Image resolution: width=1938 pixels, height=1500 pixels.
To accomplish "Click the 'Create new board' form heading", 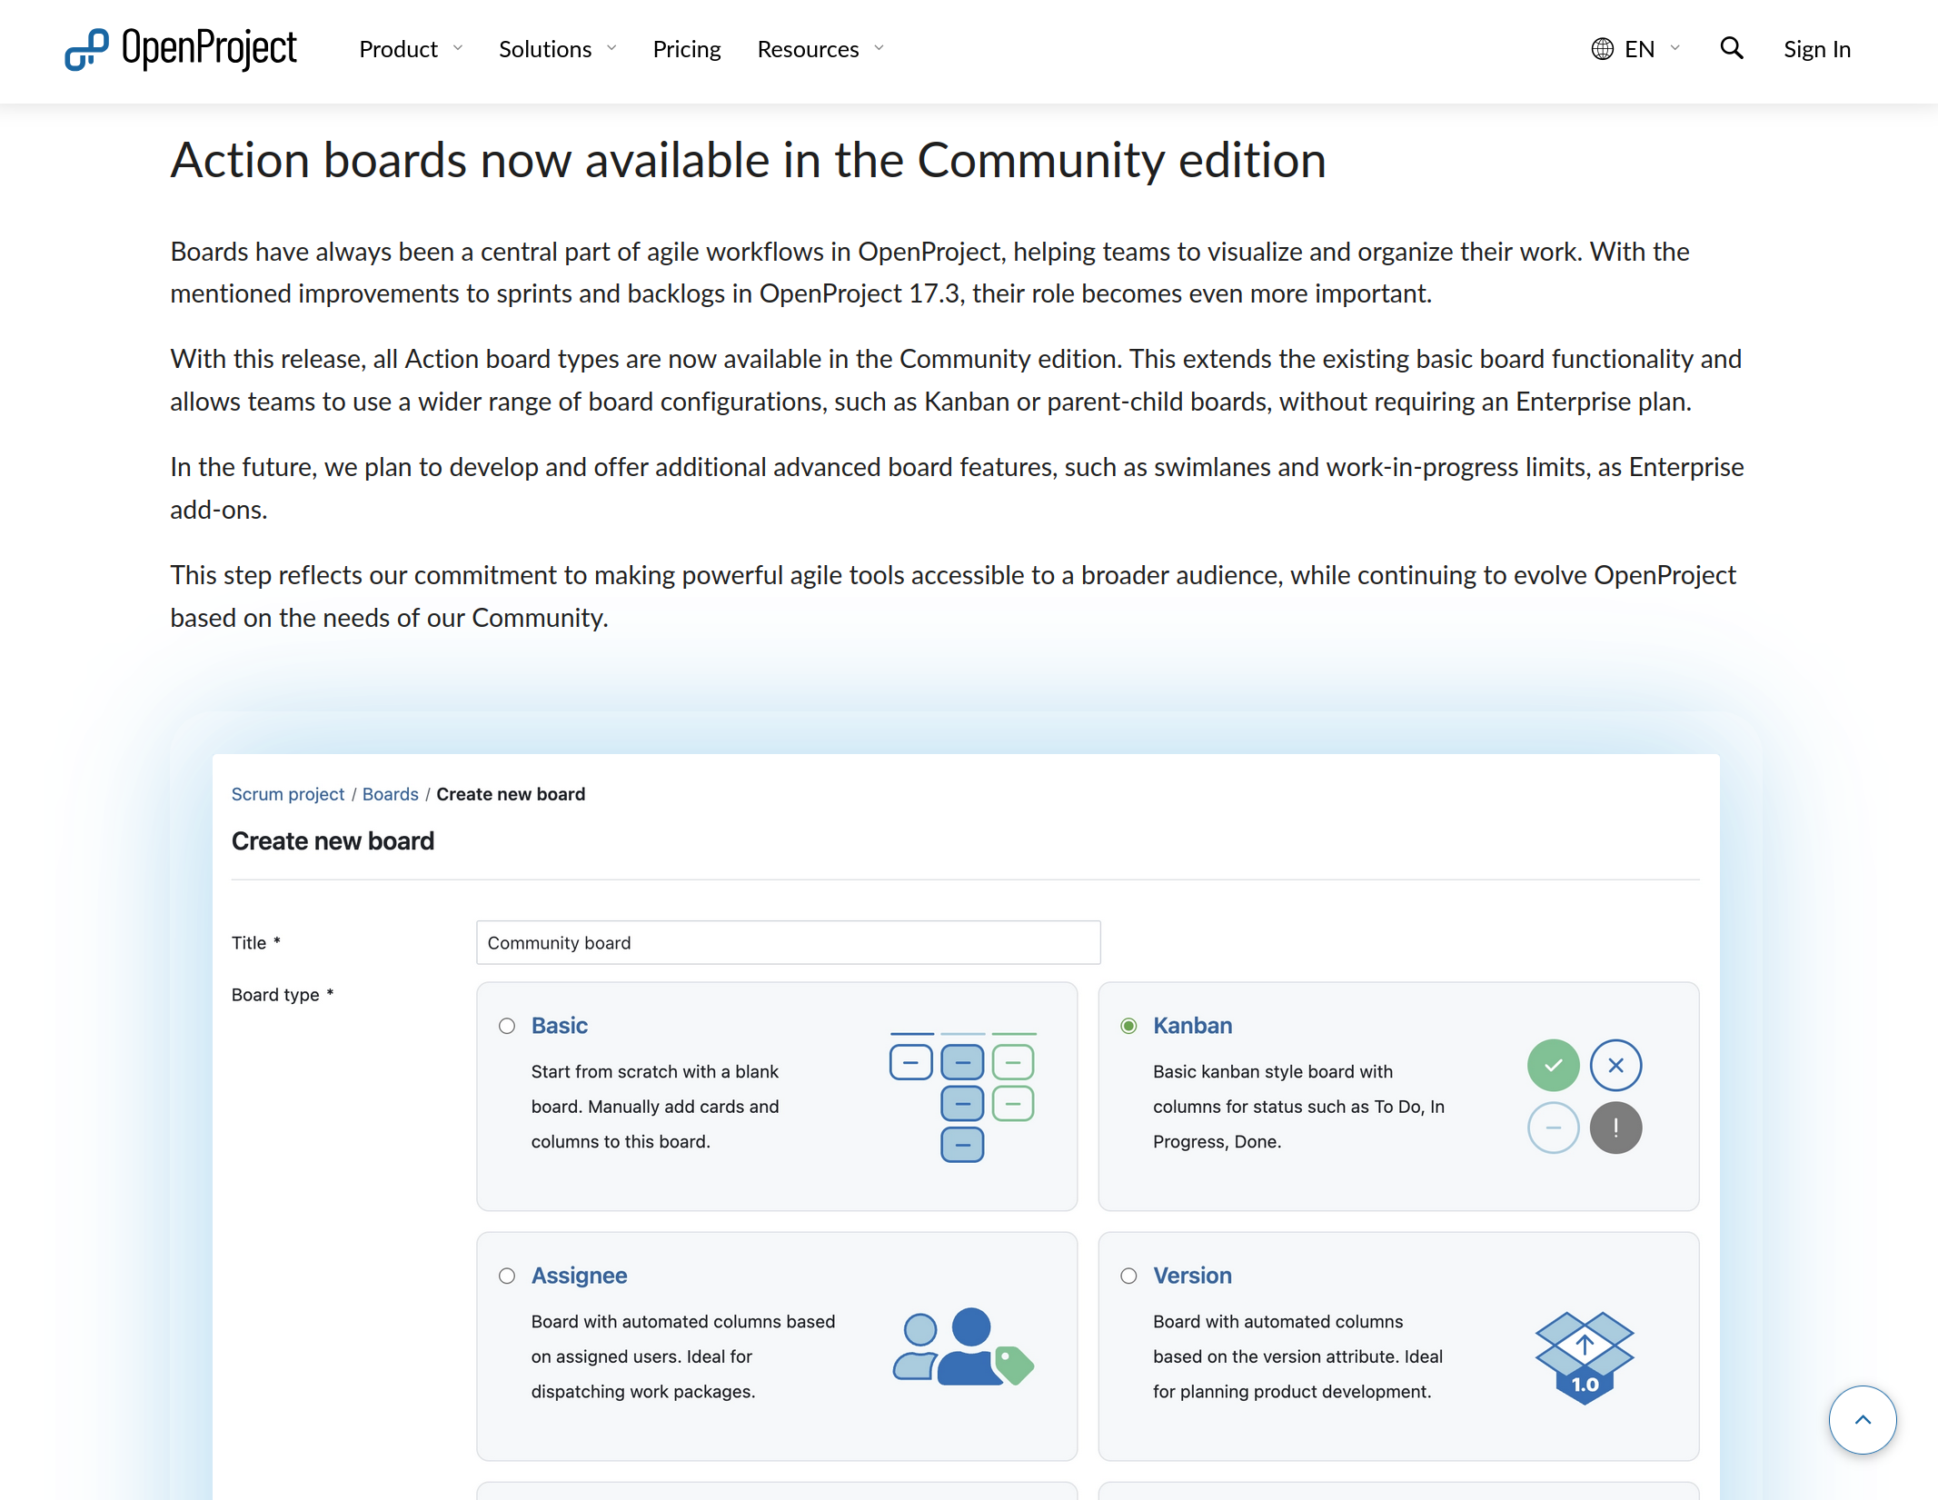I will pyautogui.click(x=333, y=841).
